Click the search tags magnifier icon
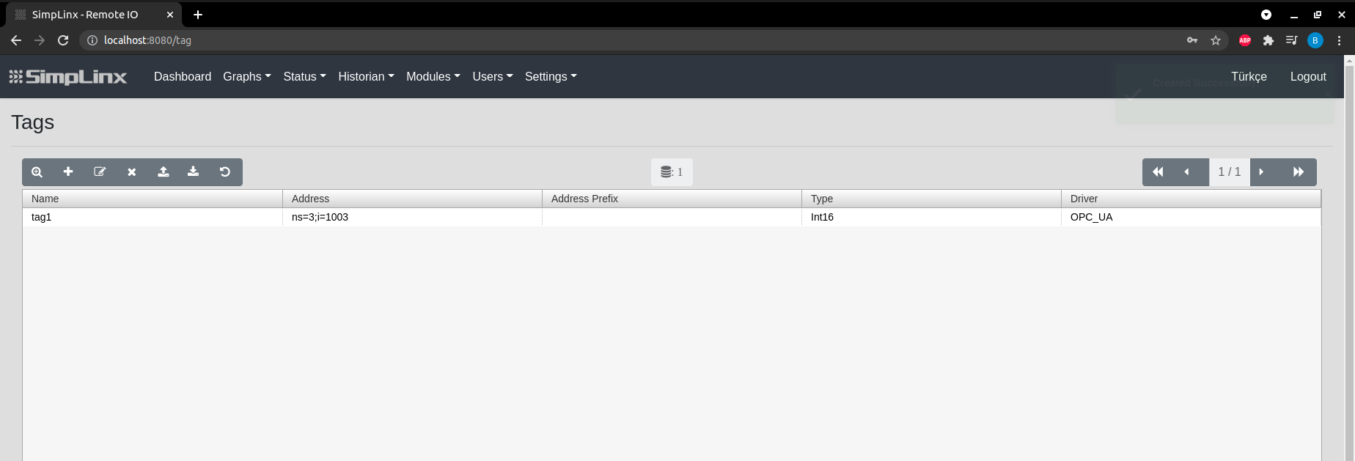The width and height of the screenshot is (1355, 461). tap(37, 172)
